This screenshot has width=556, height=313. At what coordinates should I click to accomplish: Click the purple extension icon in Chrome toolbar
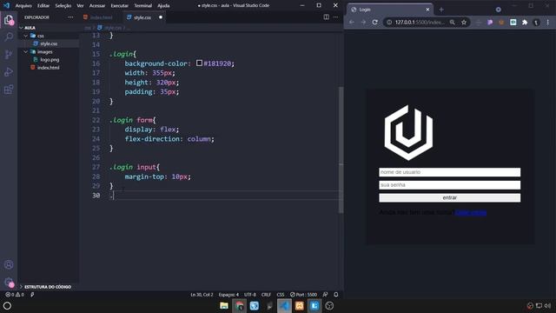point(490,22)
